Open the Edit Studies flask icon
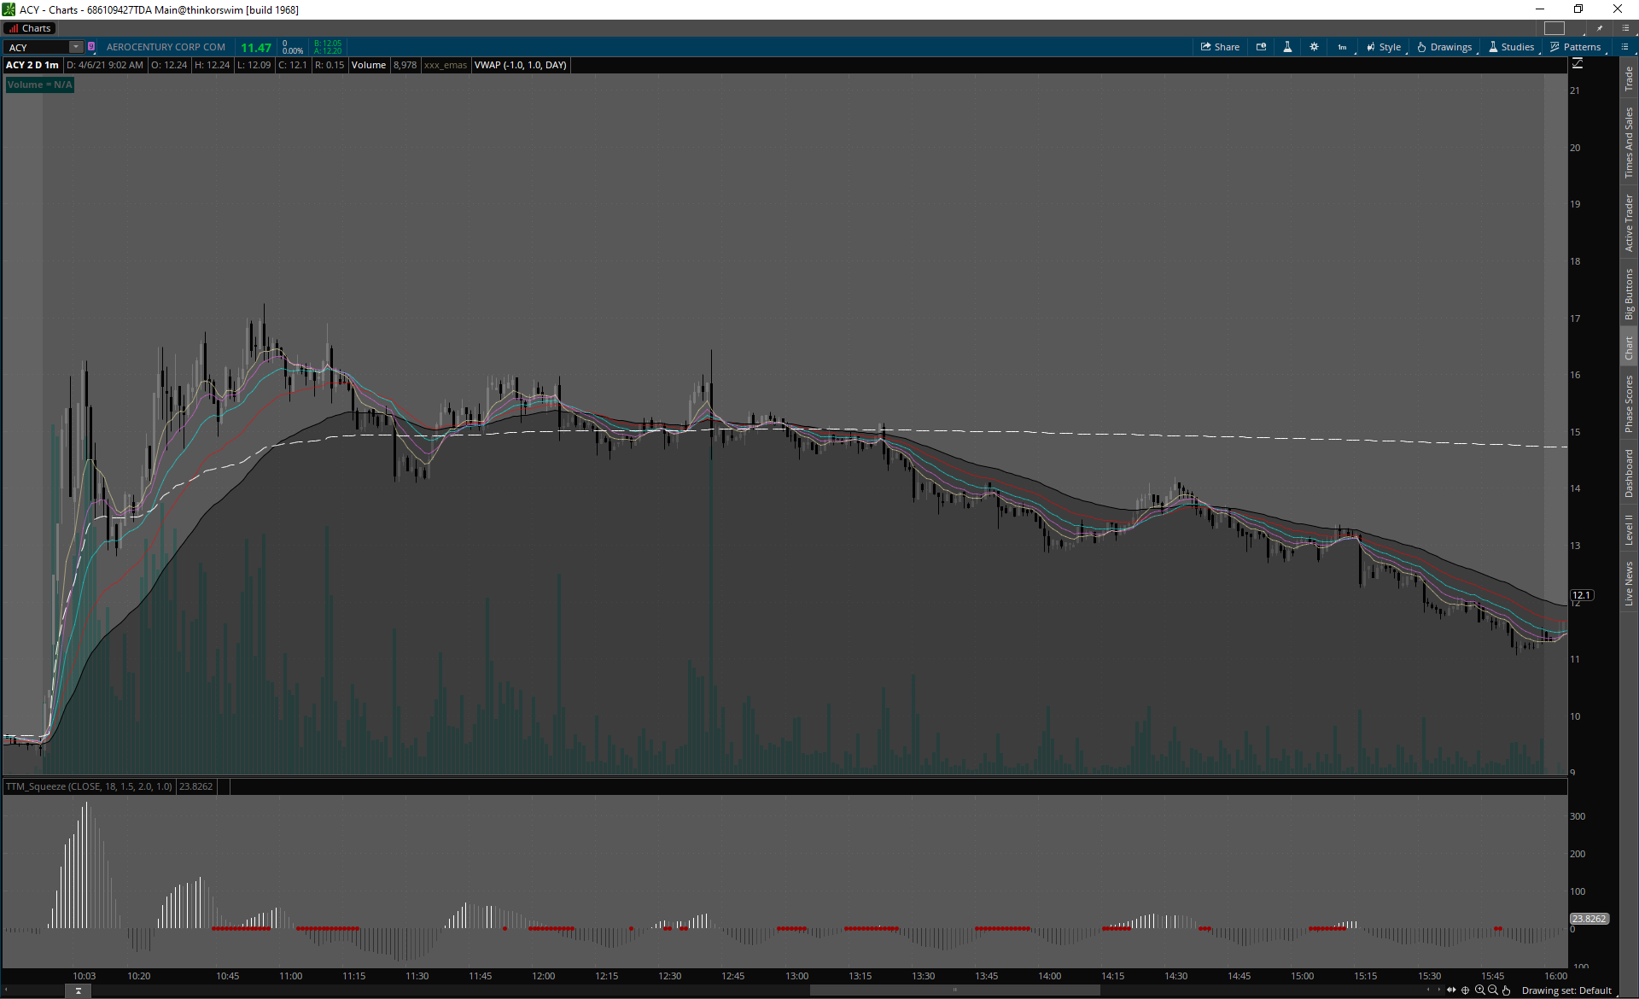The height and width of the screenshot is (999, 1639). (x=1287, y=47)
